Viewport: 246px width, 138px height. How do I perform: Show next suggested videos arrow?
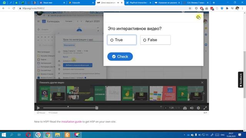204,94
